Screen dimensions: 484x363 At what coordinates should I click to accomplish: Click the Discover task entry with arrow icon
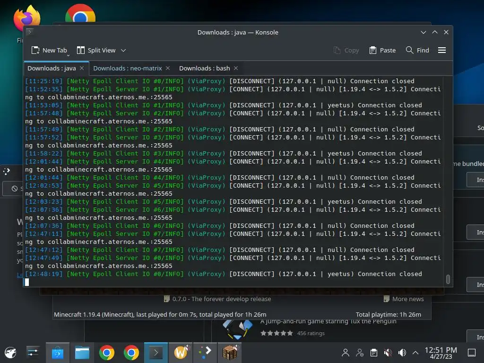coord(205,353)
